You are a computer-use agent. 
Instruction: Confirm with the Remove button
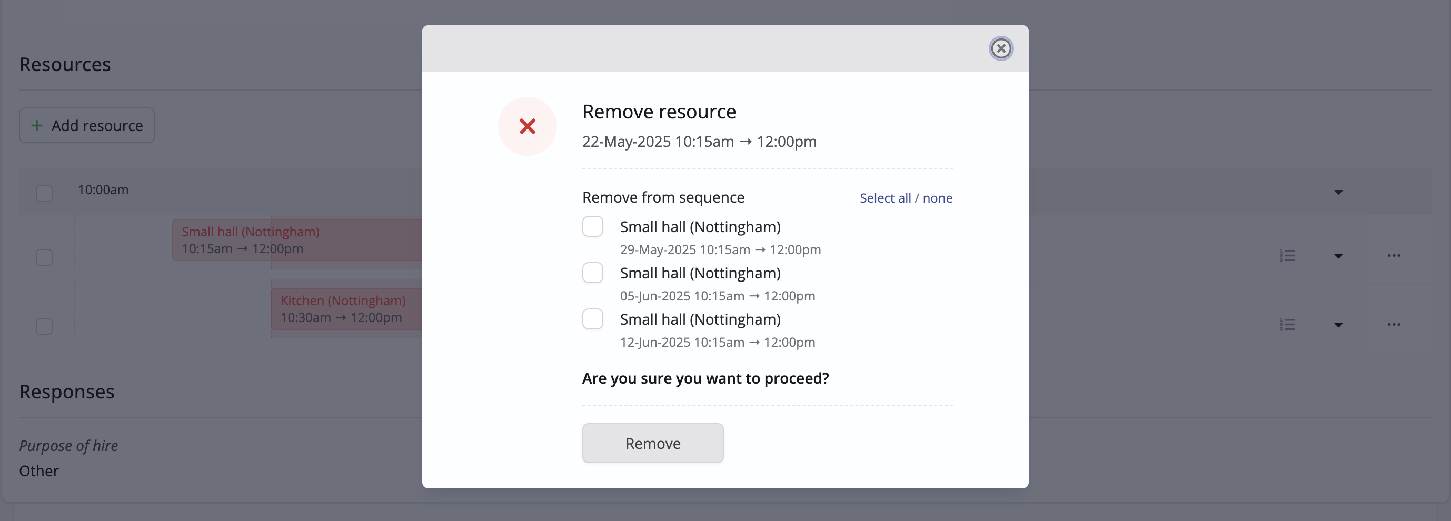[x=652, y=443]
